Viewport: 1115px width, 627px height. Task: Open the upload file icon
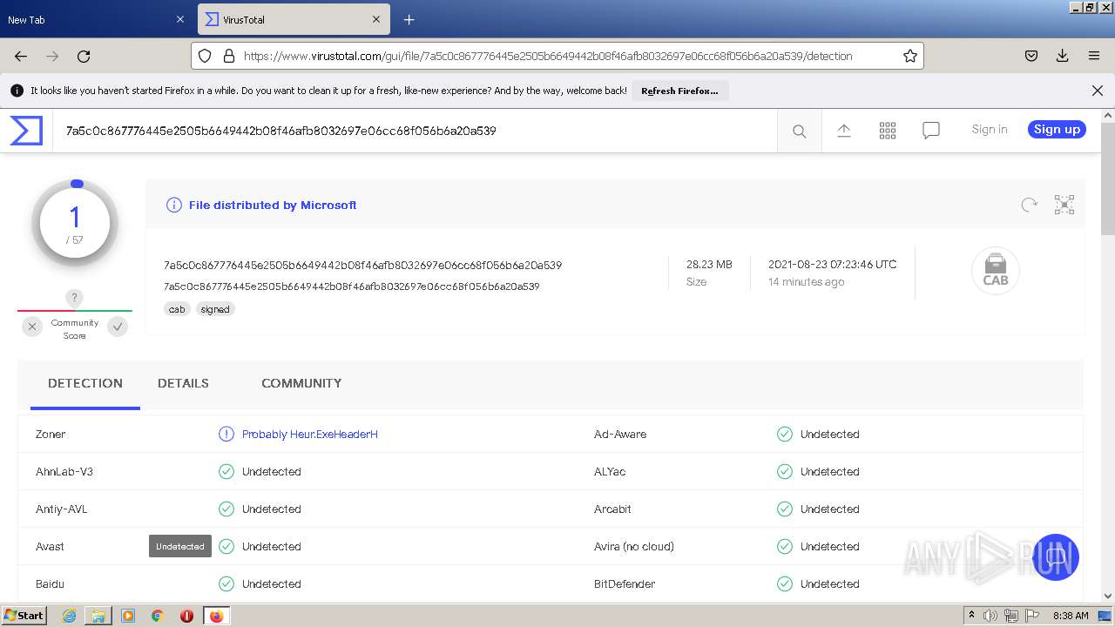coord(843,131)
